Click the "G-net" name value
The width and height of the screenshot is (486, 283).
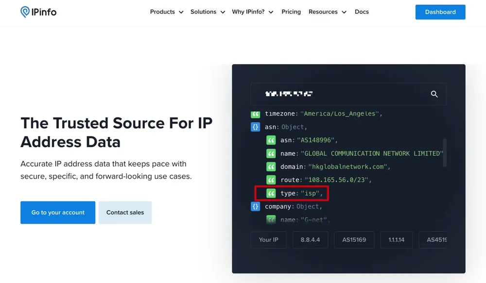(313, 220)
